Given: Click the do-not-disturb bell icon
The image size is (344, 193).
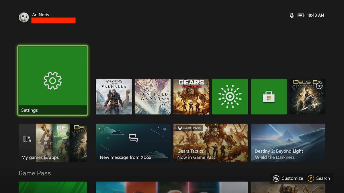Looking at the screenshot, I should click(292, 15).
